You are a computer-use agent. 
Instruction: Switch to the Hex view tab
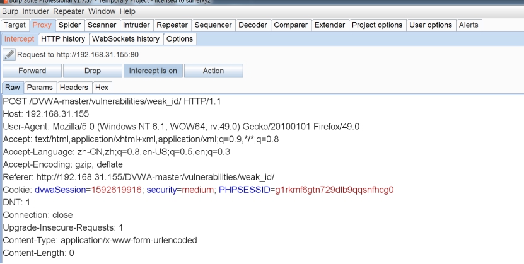(x=102, y=88)
